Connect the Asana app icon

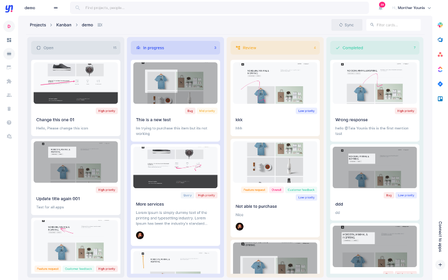tap(440, 54)
